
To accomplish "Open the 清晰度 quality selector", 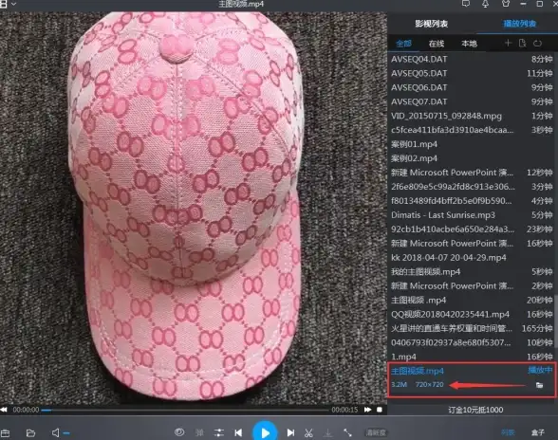I will 376,432.
